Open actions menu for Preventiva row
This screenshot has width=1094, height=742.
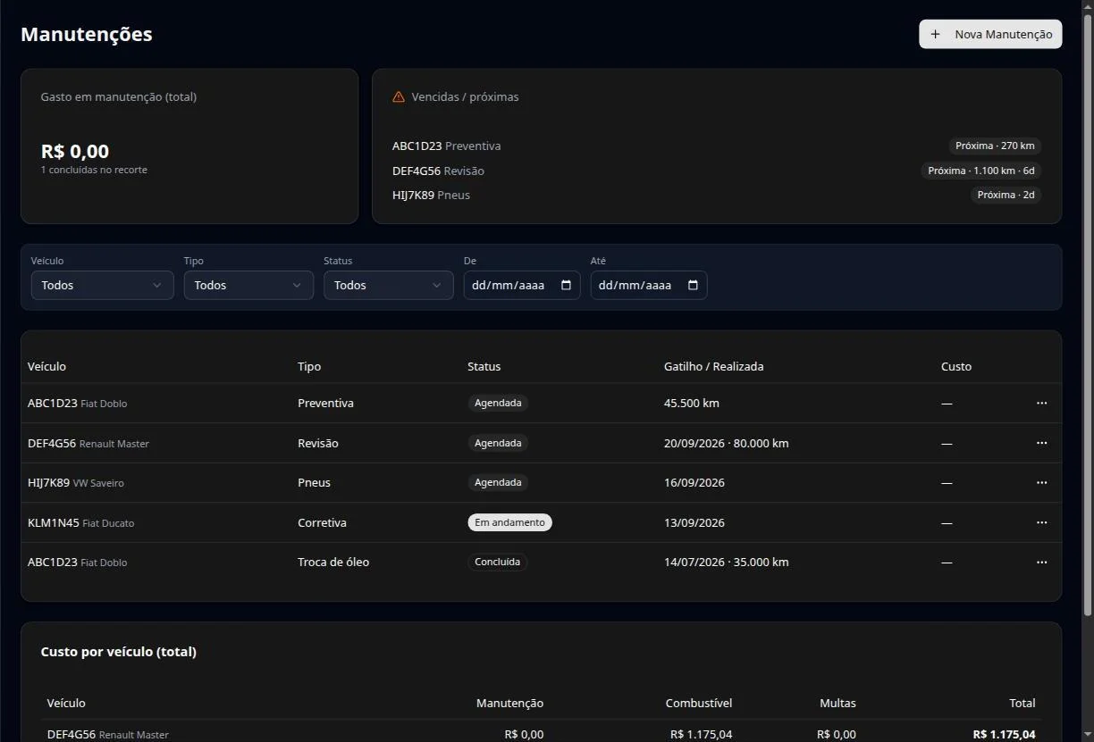click(1041, 403)
